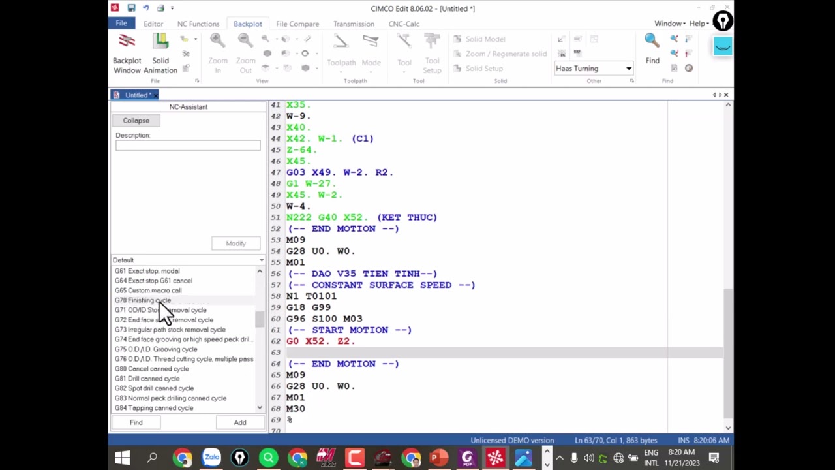Open the Window menu dropdown
The height and width of the screenshot is (470, 835).
pos(670,23)
